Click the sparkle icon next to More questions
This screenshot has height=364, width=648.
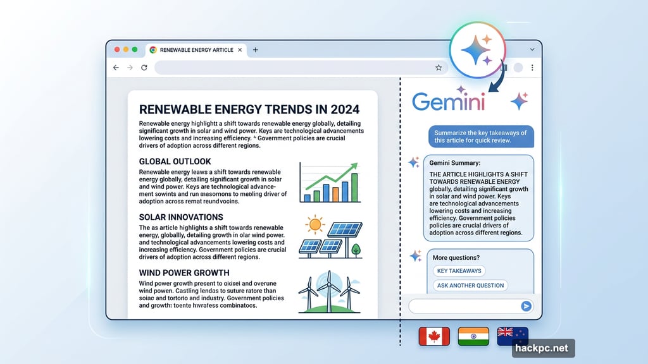(x=414, y=255)
